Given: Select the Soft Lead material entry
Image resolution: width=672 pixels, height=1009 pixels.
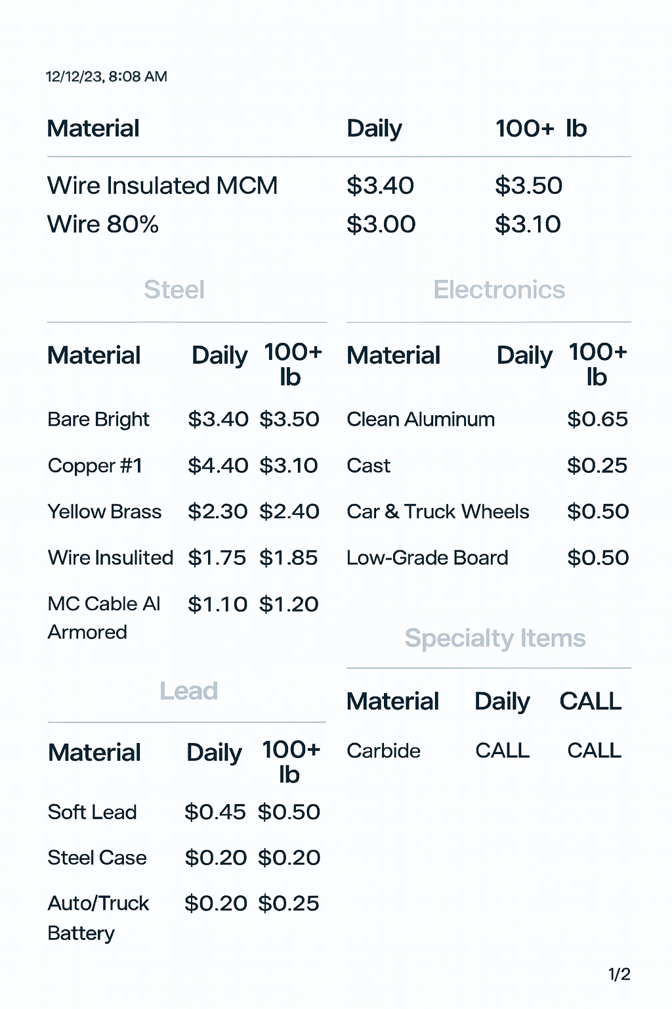Looking at the screenshot, I should pos(92,812).
